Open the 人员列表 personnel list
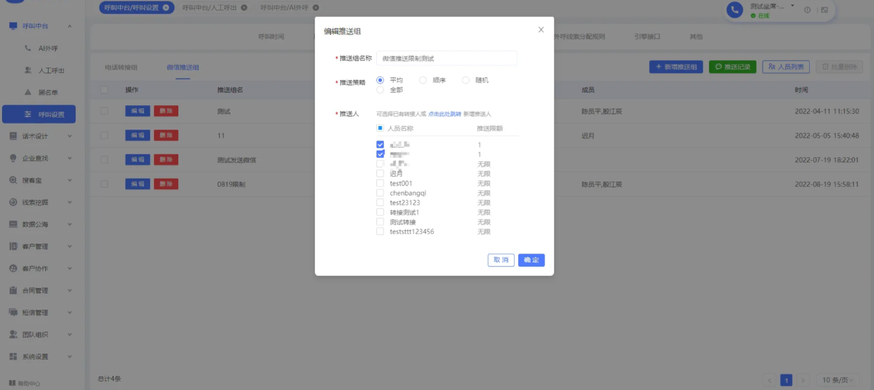The width and height of the screenshot is (874, 390). pyautogui.click(x=786, y=67)
